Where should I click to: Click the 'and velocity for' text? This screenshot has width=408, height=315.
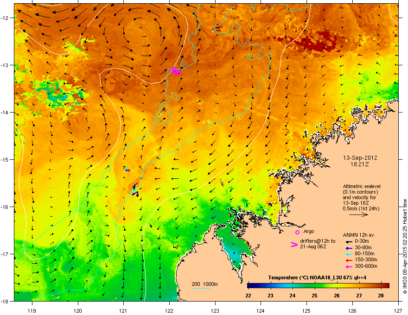pyautogui.click(x=358, y=197)
